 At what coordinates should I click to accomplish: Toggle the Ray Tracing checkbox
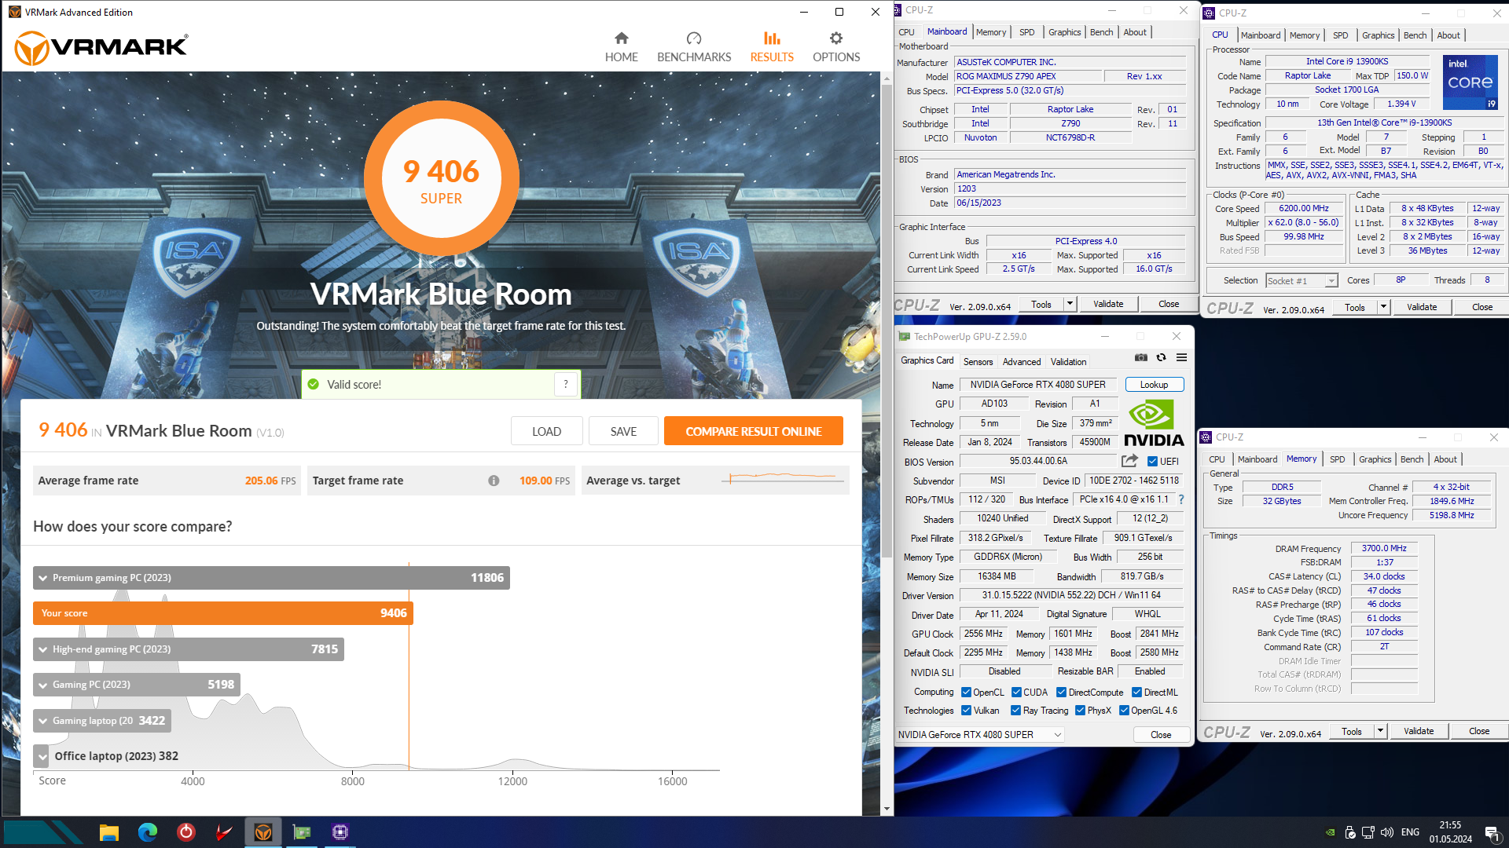(x=1015, y=710)
